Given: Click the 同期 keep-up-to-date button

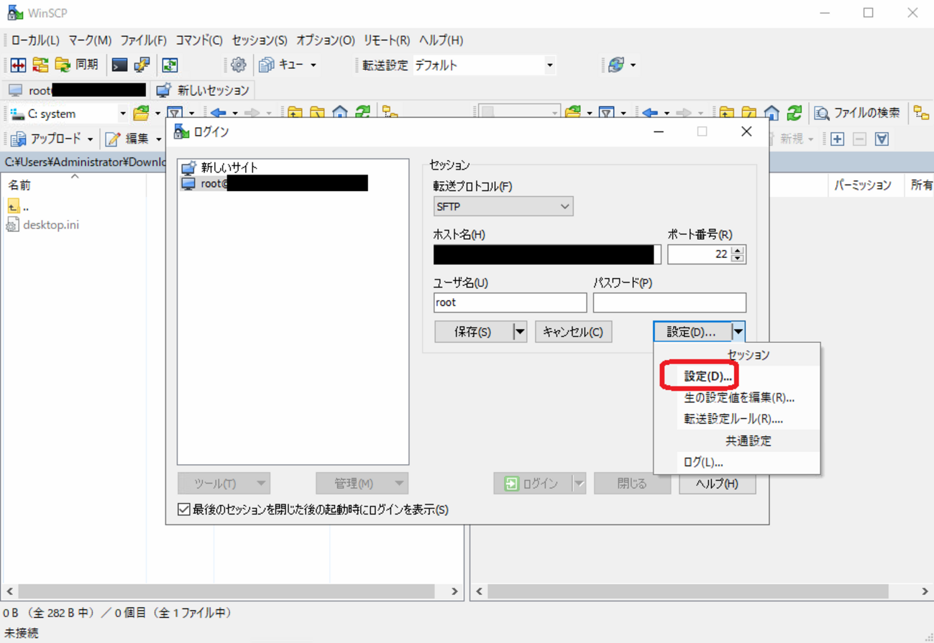Looking at the screenshot, I should pyautogui.click(x=76, y=65).
